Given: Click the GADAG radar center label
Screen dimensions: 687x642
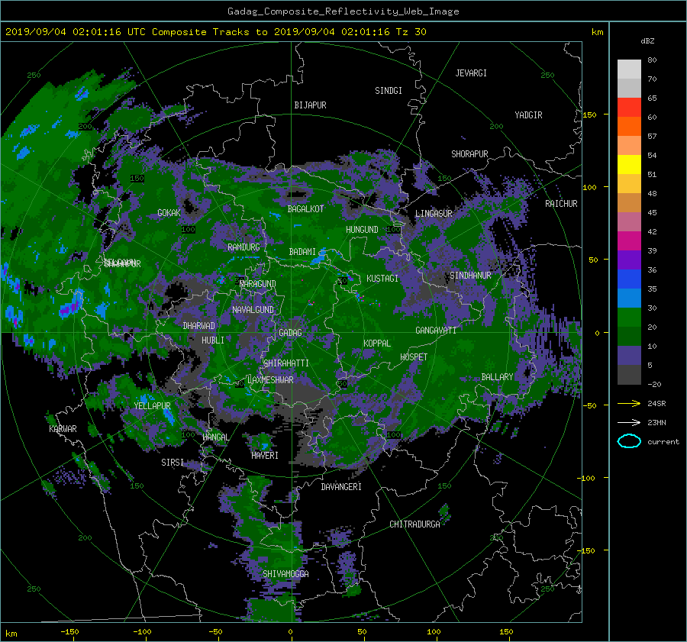Looking at the screenshot, I should click(x=290, y=333).
